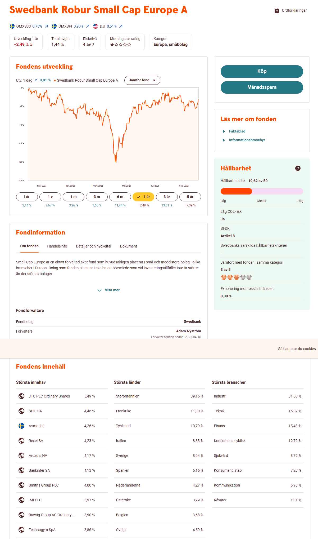Expand the fund description with Visa mer
This screenshot has width=318, height=539.
pos(109,290)
